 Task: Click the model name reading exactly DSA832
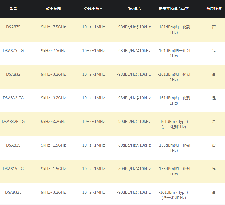click(x=13, y=74)
